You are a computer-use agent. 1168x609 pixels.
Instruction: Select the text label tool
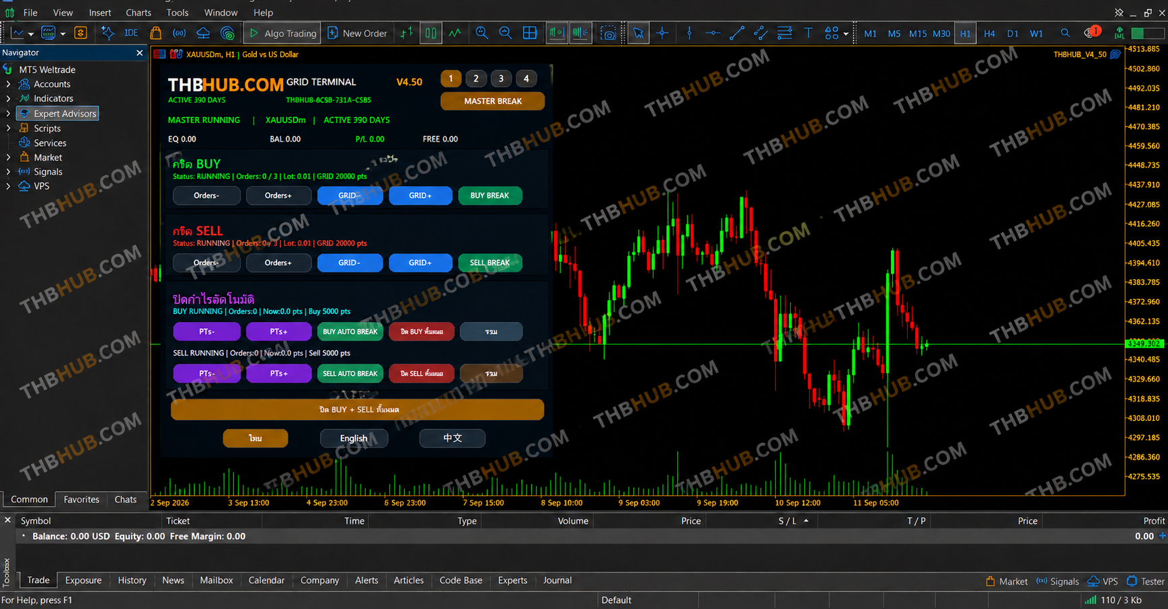pos(808,33)
